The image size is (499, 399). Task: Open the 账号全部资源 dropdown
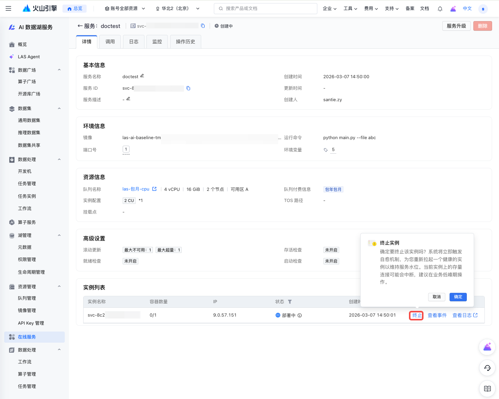125,8
